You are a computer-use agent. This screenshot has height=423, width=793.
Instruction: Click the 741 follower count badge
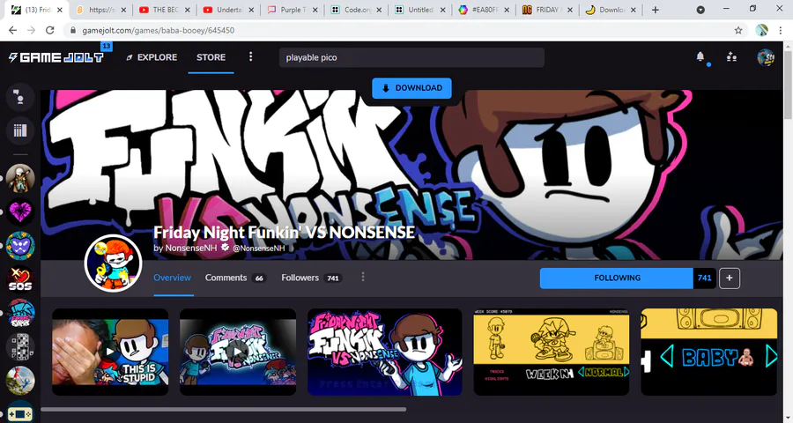click(705, 278)
